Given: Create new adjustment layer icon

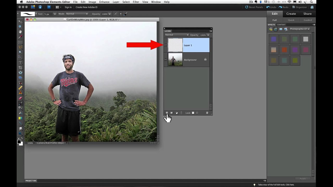Looking at the screenshot, I should coord(176,113).
